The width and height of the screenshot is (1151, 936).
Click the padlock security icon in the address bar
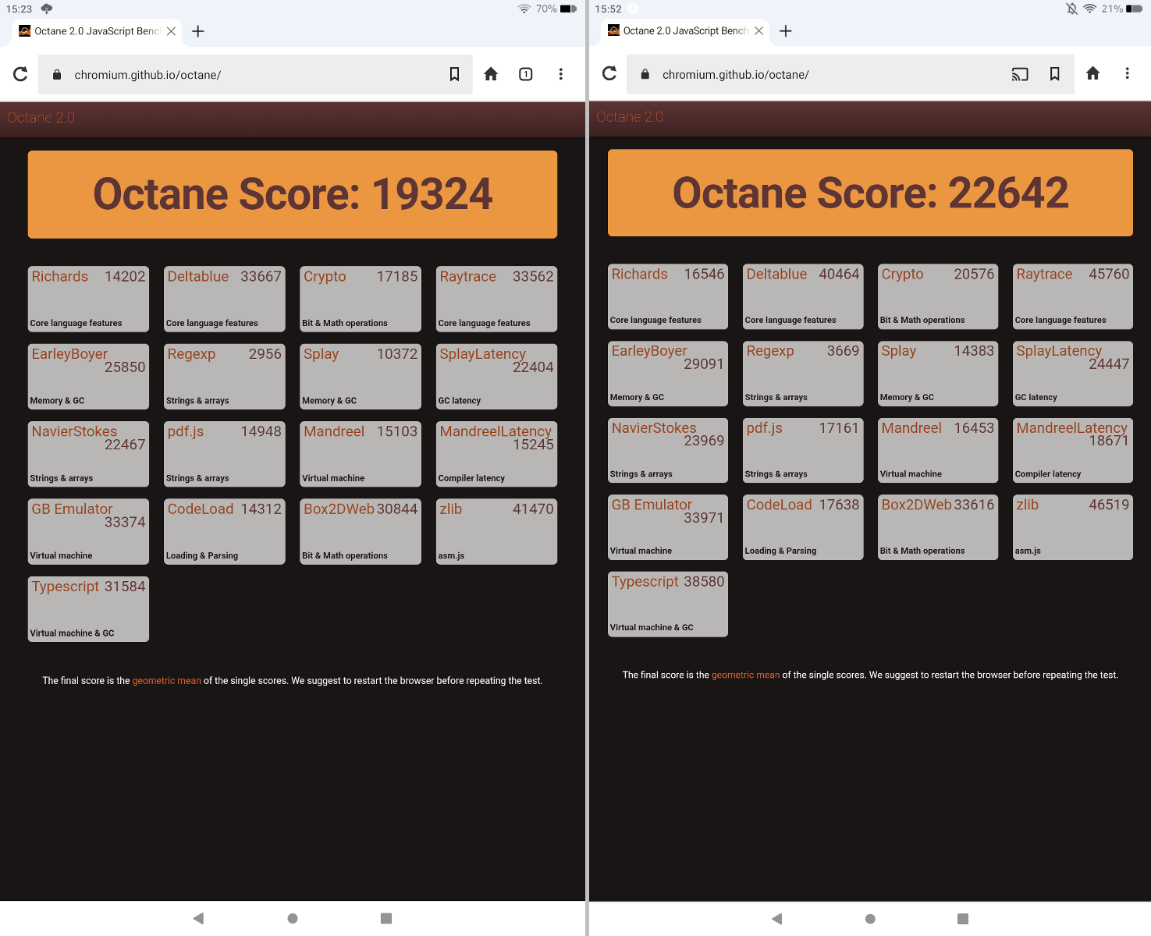coord(56,74)
